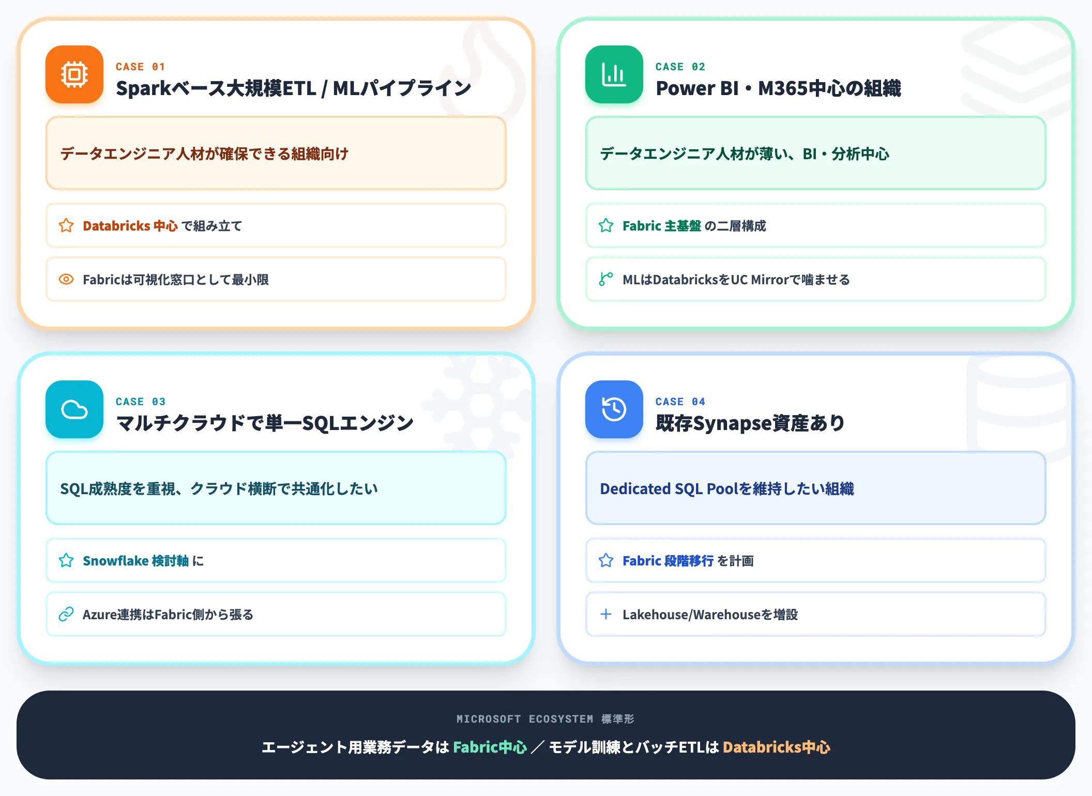This screenshot has height=796, width=1092.
Task: Click the MICROSOFT ECOSYSTEM 標準形 caption
Action: tap(545, 719)
